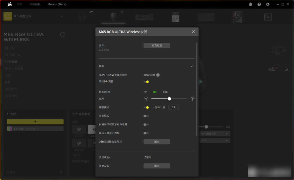Select the palette lighting preset icon
Image resolution: width=294 pixels, height=180 pixels.
coord(79,129)
